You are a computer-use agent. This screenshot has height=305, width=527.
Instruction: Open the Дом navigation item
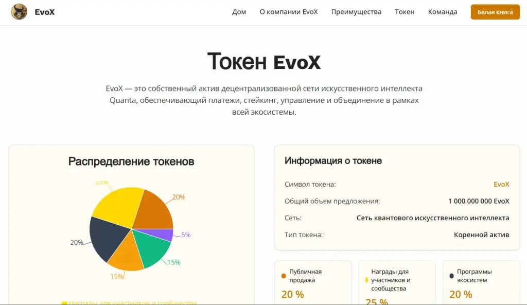pyautogui.click(x=239, y=12)
